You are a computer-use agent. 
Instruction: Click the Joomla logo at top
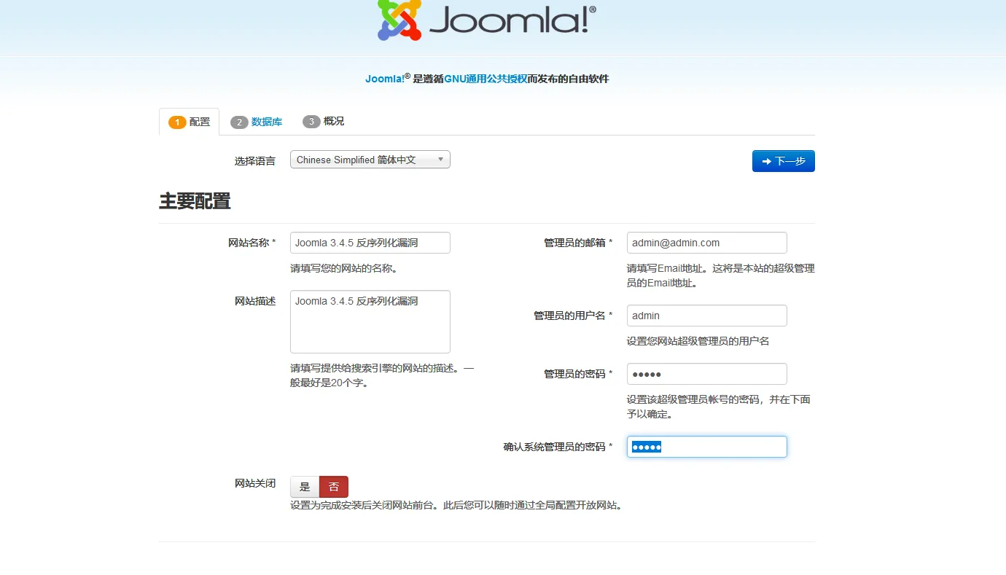pyautogui.click(x=486, y=20)
